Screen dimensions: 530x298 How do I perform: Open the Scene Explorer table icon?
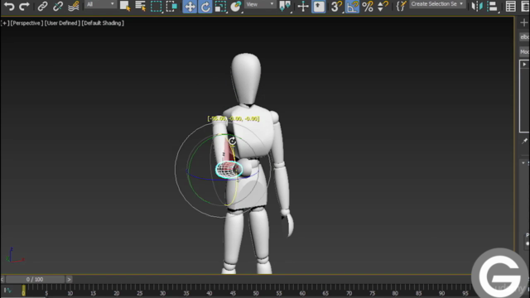[510, 7]
